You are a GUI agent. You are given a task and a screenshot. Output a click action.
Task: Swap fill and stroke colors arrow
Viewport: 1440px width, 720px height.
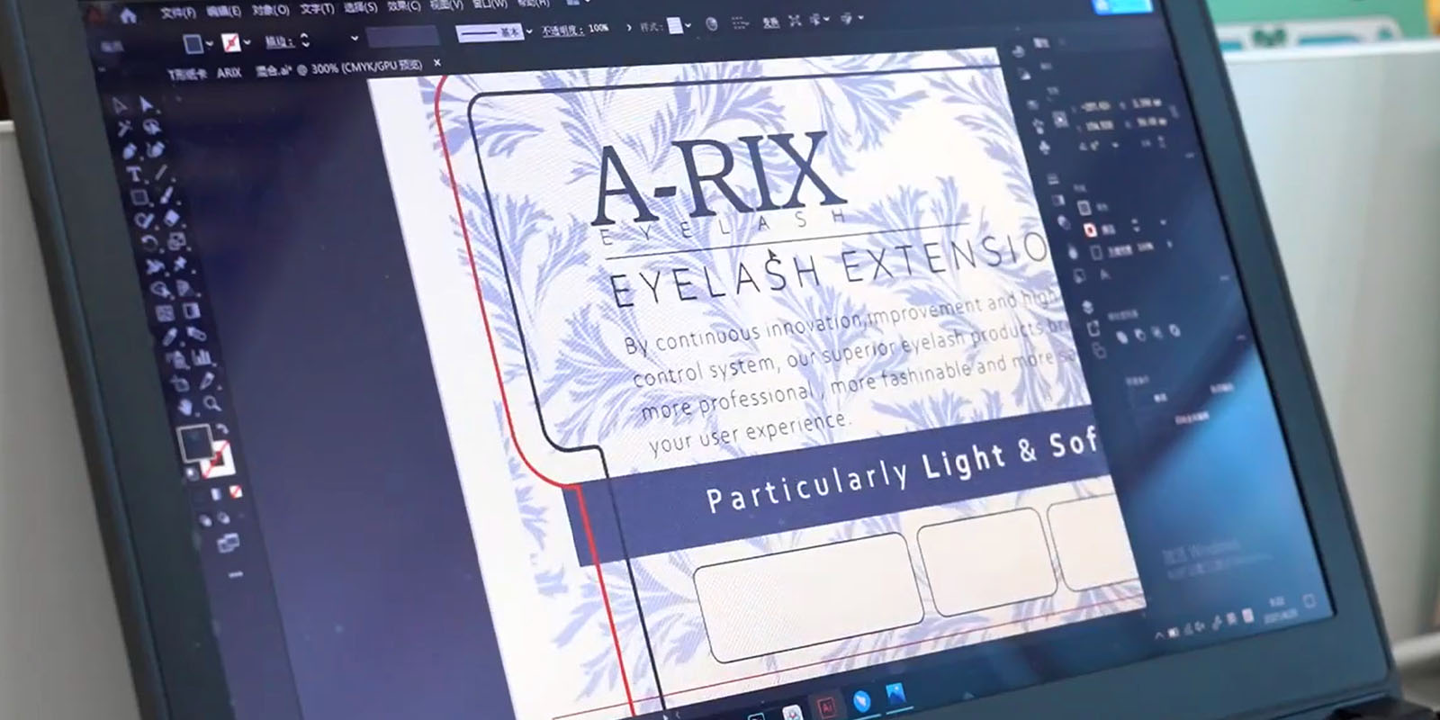point(221,430)
